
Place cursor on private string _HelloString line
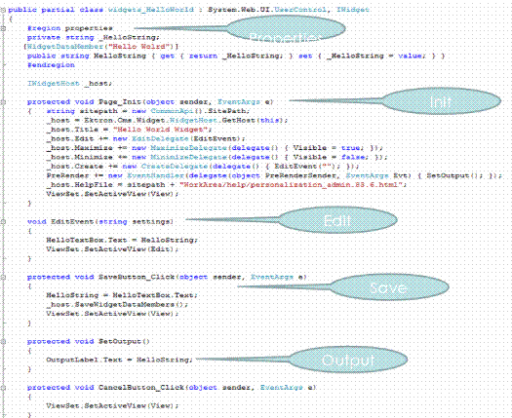94,38
